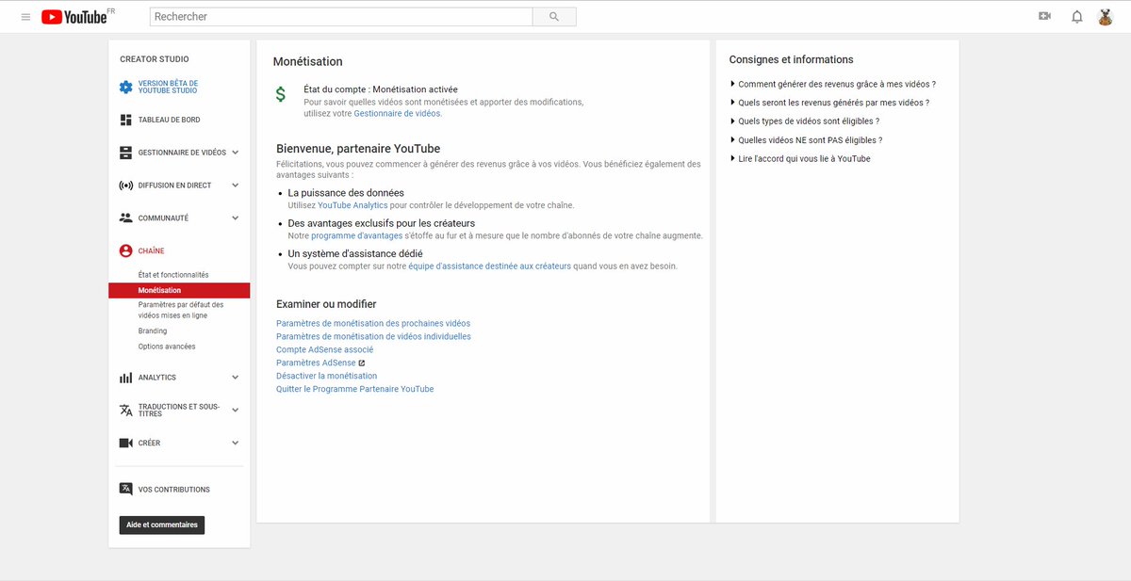Click the Consignes et informations heading
Image resolution: width=1131 pixels, height=581 pixels.
[x=791, y=59]
